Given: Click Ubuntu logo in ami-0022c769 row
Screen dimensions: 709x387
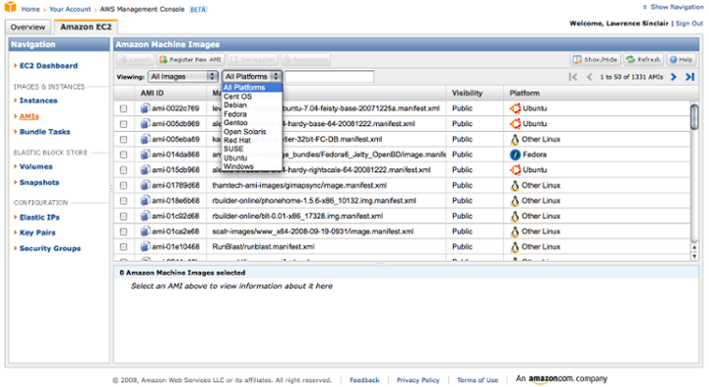Looking at the screenshot, I should (515, 108).
